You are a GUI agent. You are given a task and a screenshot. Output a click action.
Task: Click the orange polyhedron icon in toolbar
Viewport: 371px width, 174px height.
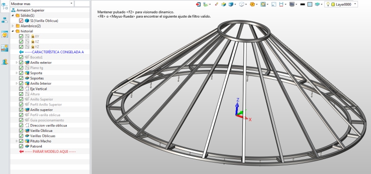[x=252, y=4]
